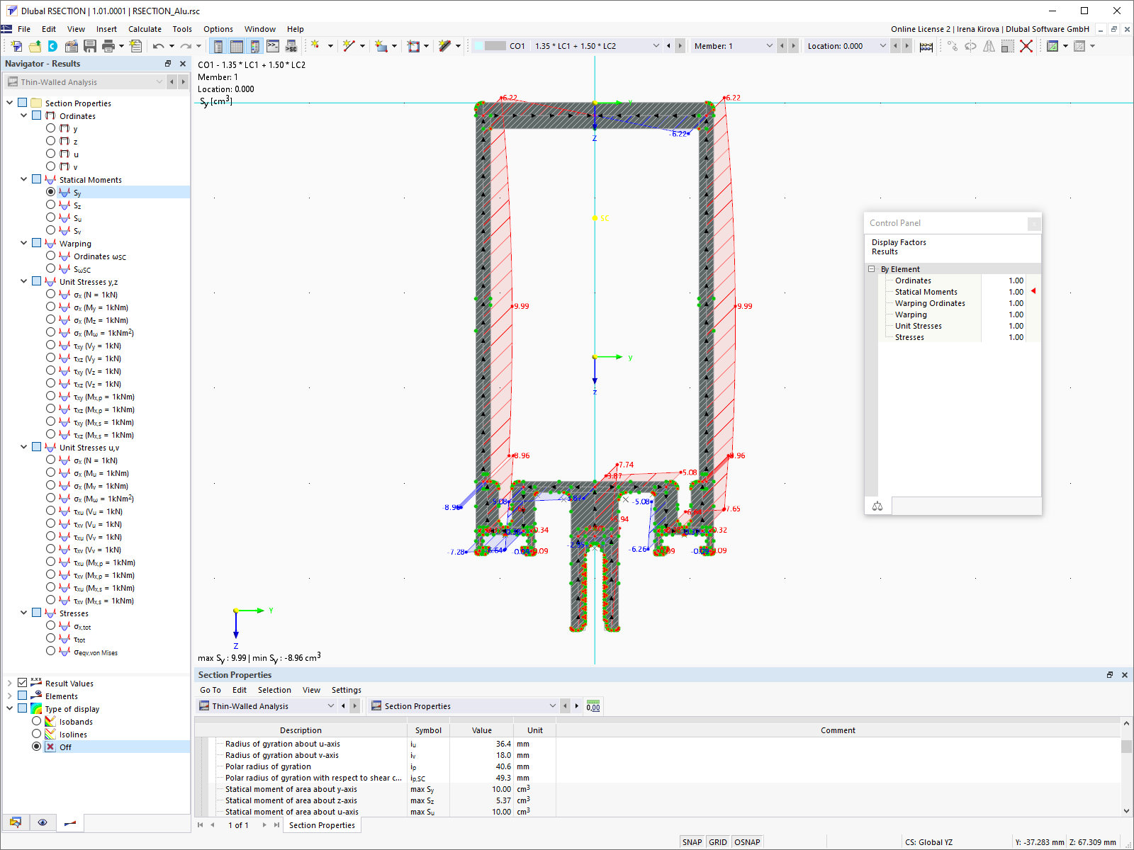Screen dimensions: 1134x850
Task: Expand the Result Values tree node
Action: point(9,683)
